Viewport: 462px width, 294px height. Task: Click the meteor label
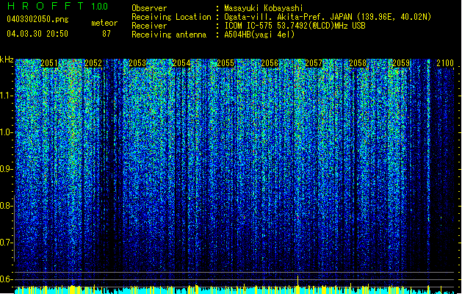click(x=104, y=23)
